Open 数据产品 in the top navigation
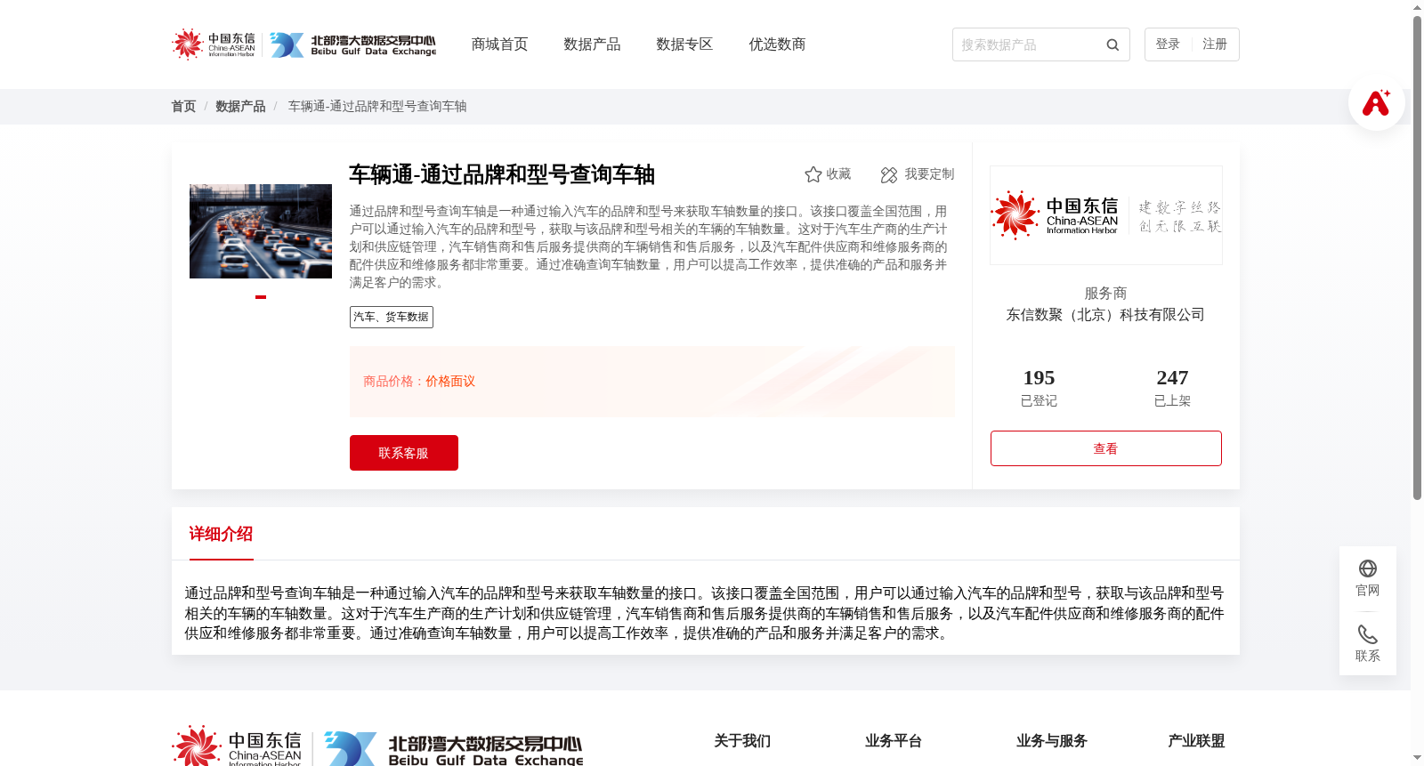Viewport: 1424px width, 766px height. pos(592,44)
